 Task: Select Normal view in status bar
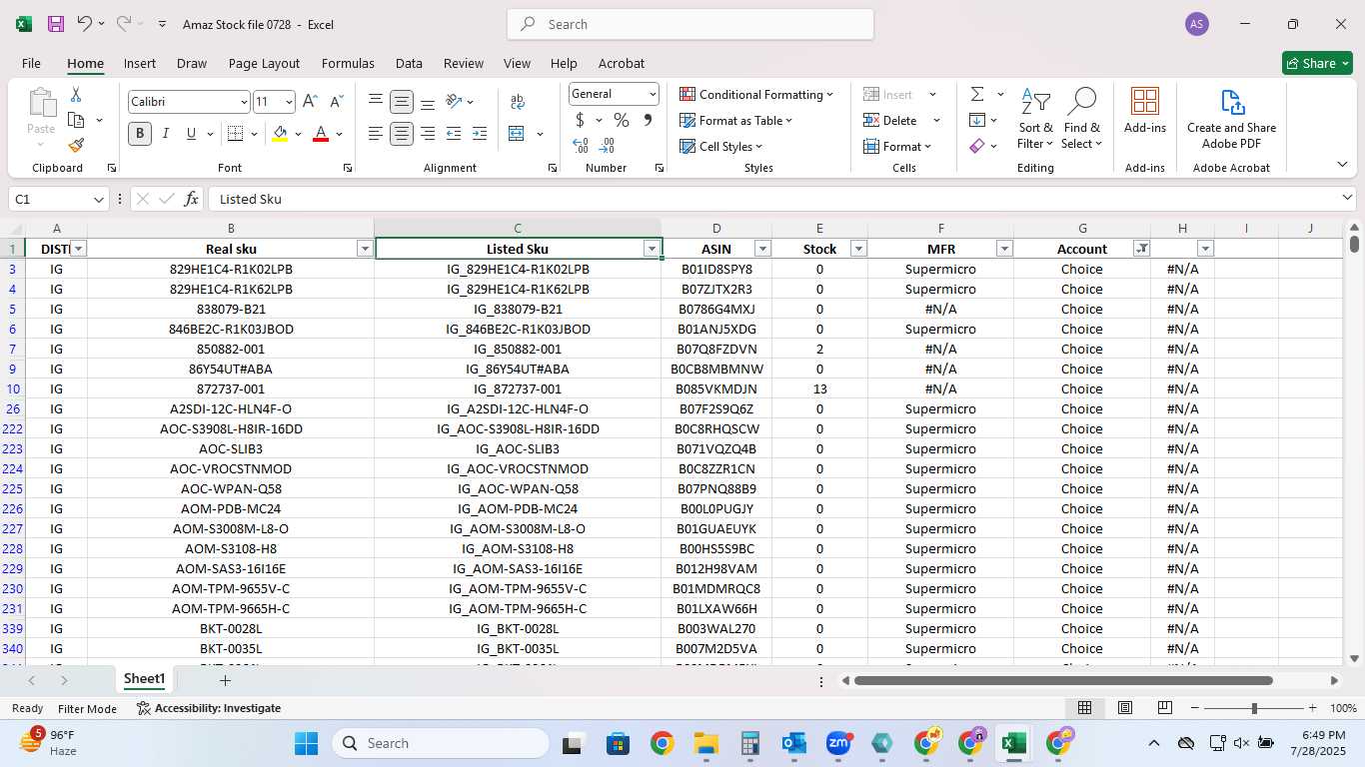[x=1084, y=708]
